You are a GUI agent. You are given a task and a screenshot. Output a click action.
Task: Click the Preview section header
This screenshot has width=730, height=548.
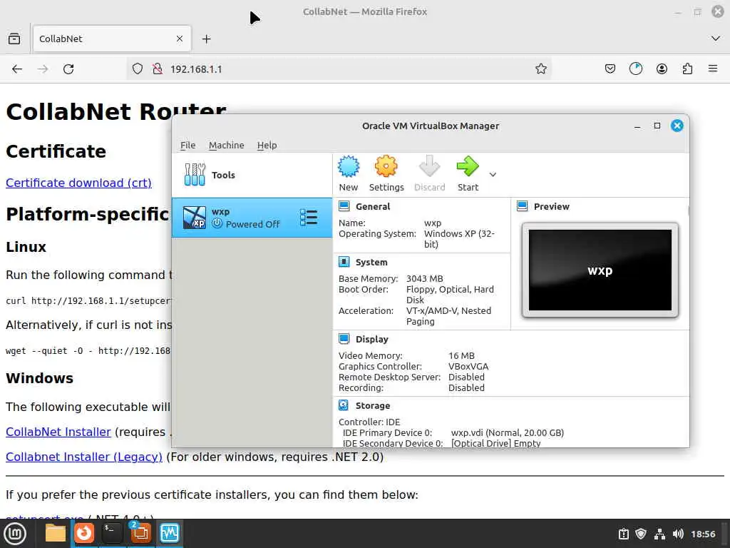(551, 206)
